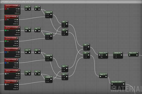Click the B input pin on Multiply(,10) node
The width and height of the screenshot is (142, 94).
(x=115, y=57)
